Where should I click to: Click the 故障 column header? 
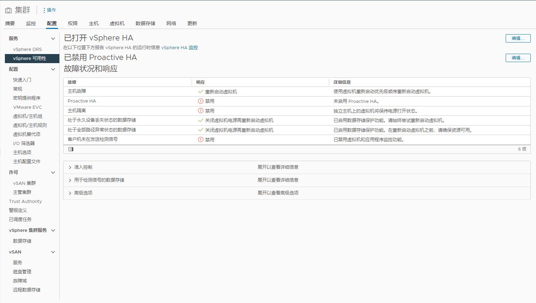point(72,82)
